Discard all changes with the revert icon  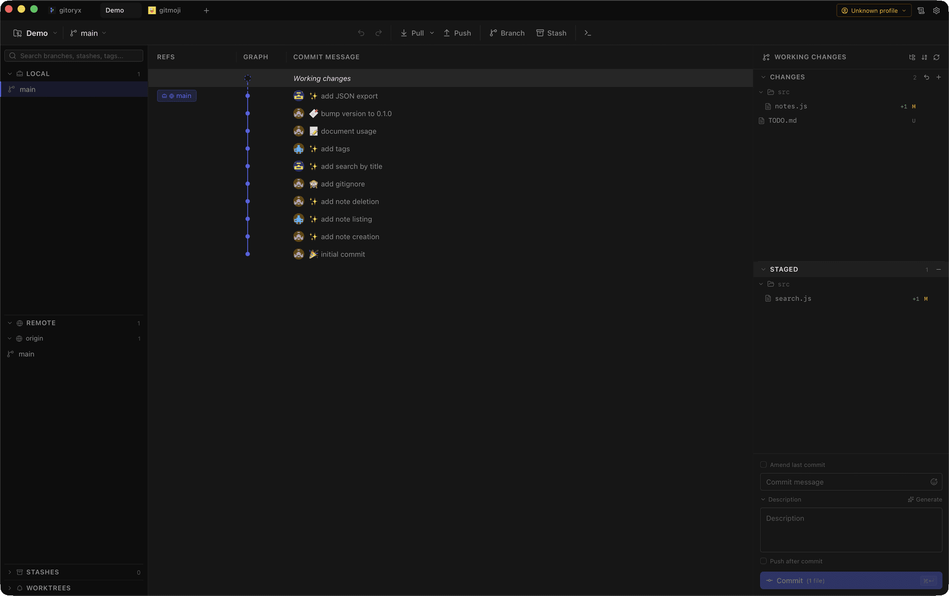[926, 77]
